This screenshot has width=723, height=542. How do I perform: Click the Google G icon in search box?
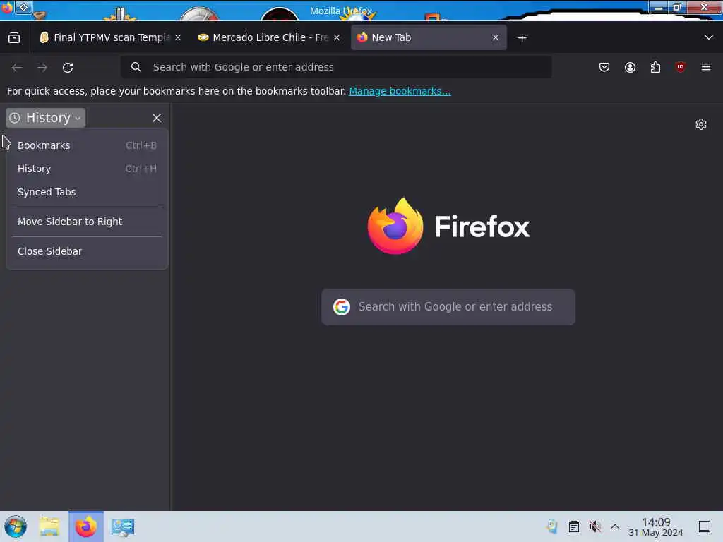pyautogui.click(x=342, y=307)
